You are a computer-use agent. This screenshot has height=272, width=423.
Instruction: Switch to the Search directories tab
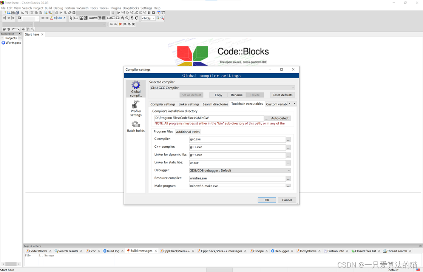coord(215,104)
